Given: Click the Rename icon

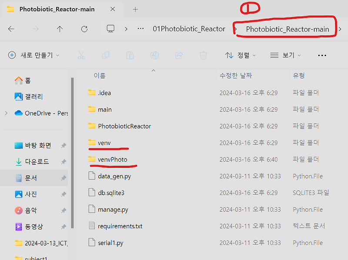Looking at the screenshot, I should (x=154, y=55).
